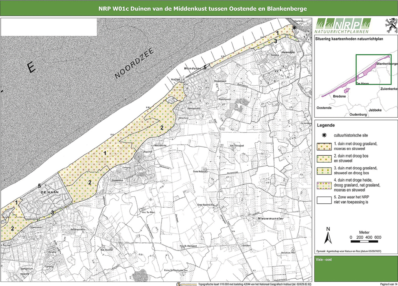Click the 'NOORDZEE' label on the sea
This screenshot has width=398, height=286.
point(134,63)
